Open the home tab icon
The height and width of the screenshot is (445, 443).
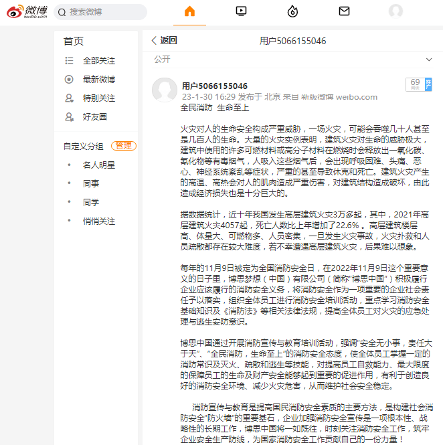(189, 11)
